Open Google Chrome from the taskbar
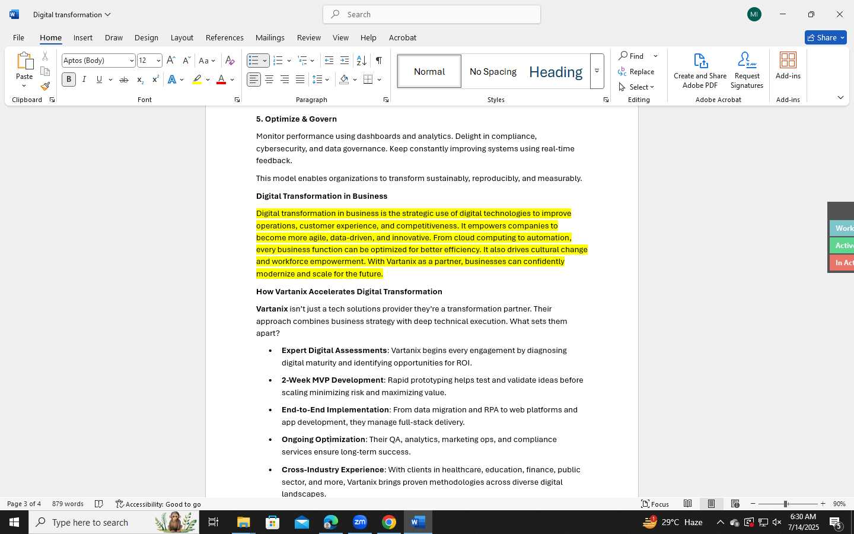854x534 pixels. click(x=389, y=522)
